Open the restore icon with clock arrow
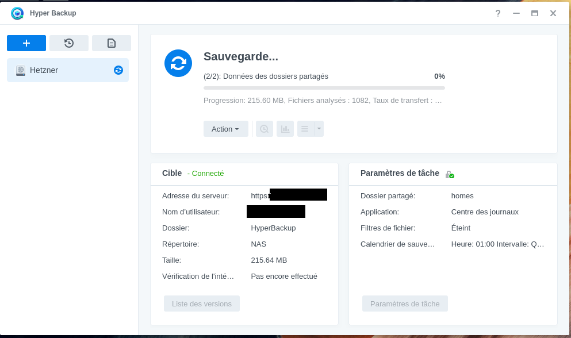The width and height of the screenshot is (571, 338). 69,43
